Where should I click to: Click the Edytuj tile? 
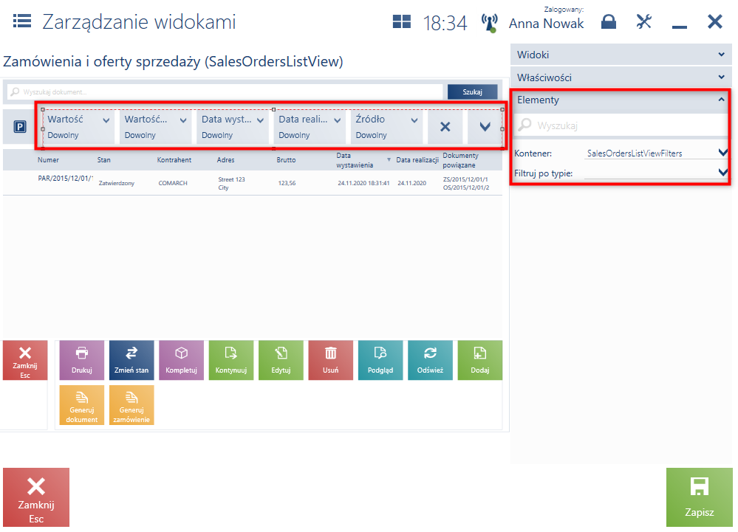tap(281, 360)
